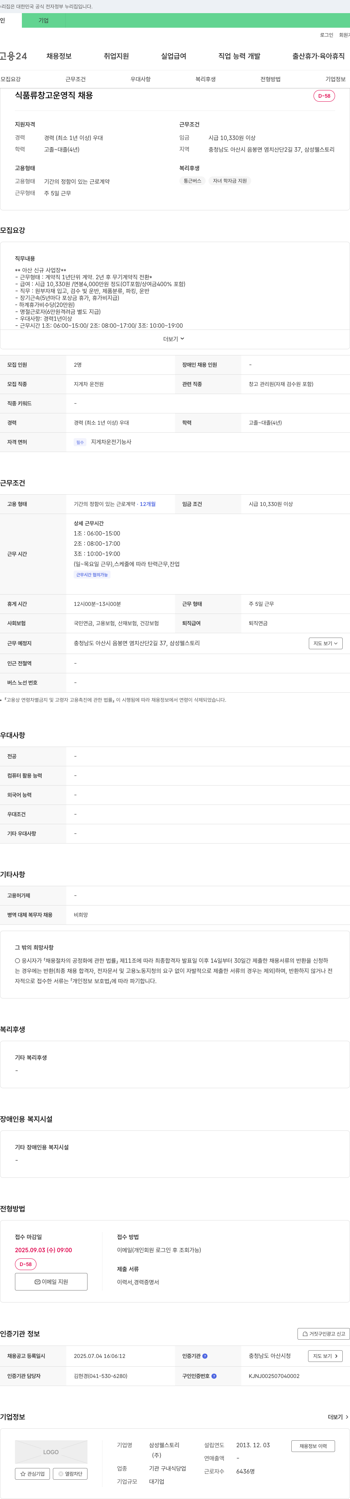Click the D-58 badge under the deadline
Viewport: 350px width, 1499px height.
[x=26, y=1265]
